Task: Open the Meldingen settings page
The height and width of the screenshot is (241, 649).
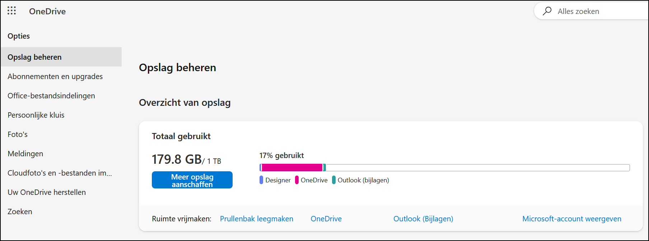Action: (25, 153)
